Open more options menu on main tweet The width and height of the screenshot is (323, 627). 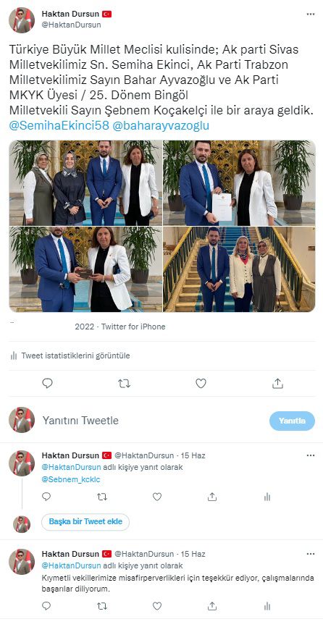point(310,14)
